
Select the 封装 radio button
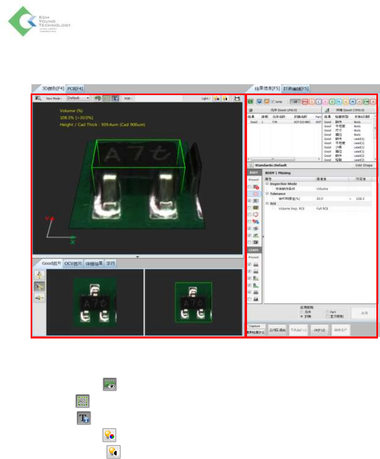click(301, 316)
